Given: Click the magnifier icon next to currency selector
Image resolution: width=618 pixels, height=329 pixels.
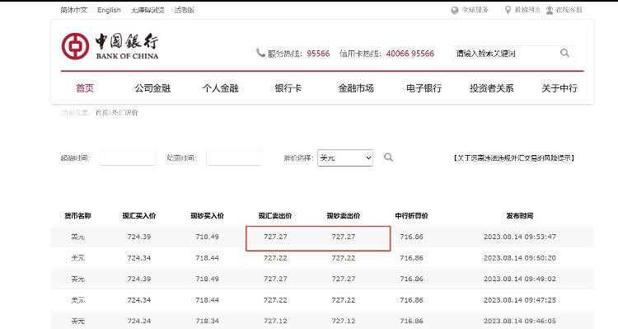Looking at the screenshot, I should [x=388, y=157].
